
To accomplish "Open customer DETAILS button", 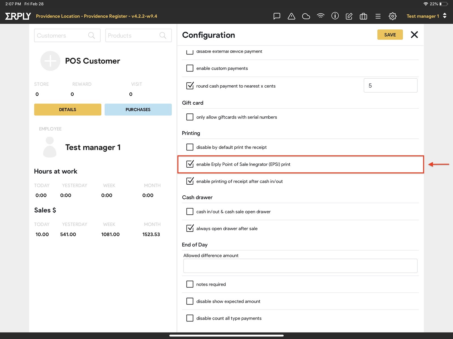I will click(x=68, y=109).
